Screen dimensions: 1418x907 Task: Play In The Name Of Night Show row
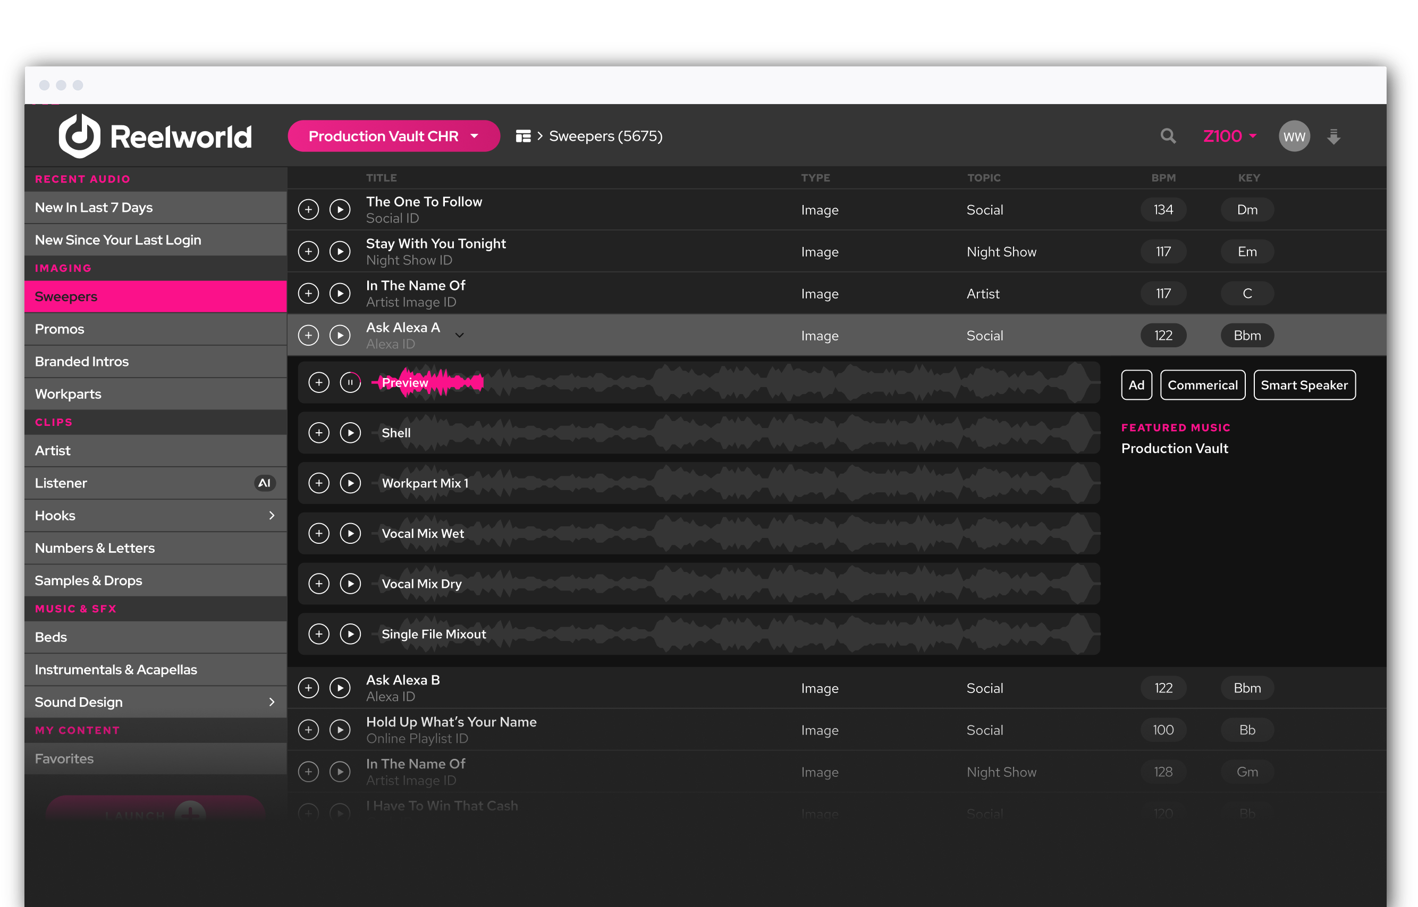click(x=340, y=772)
